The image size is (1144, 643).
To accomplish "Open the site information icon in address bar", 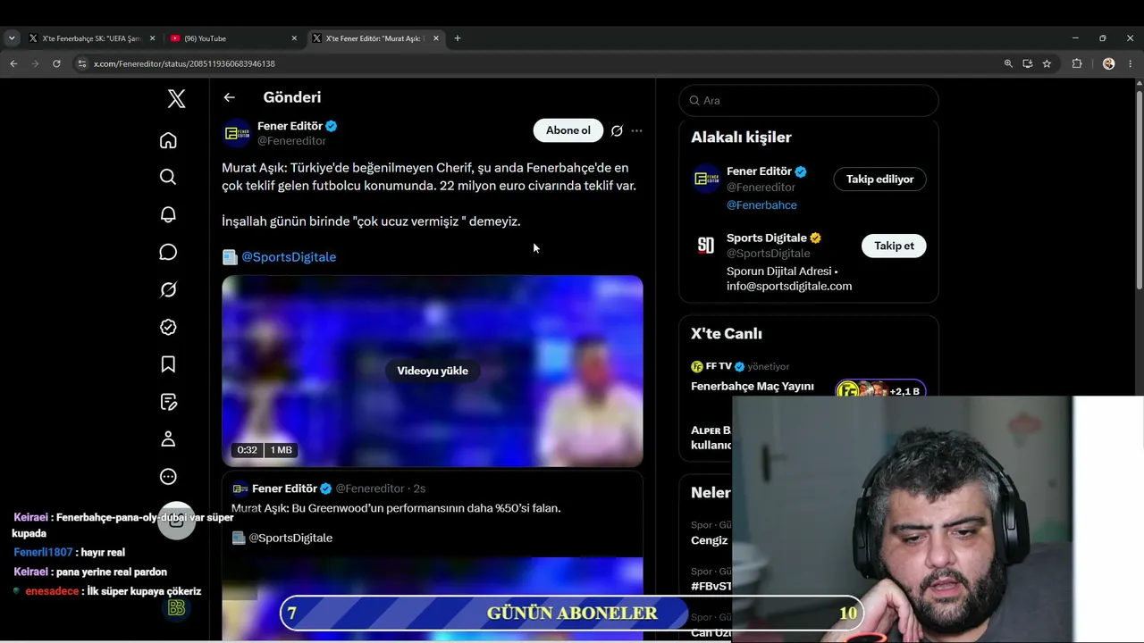I will tap(82, 63).
